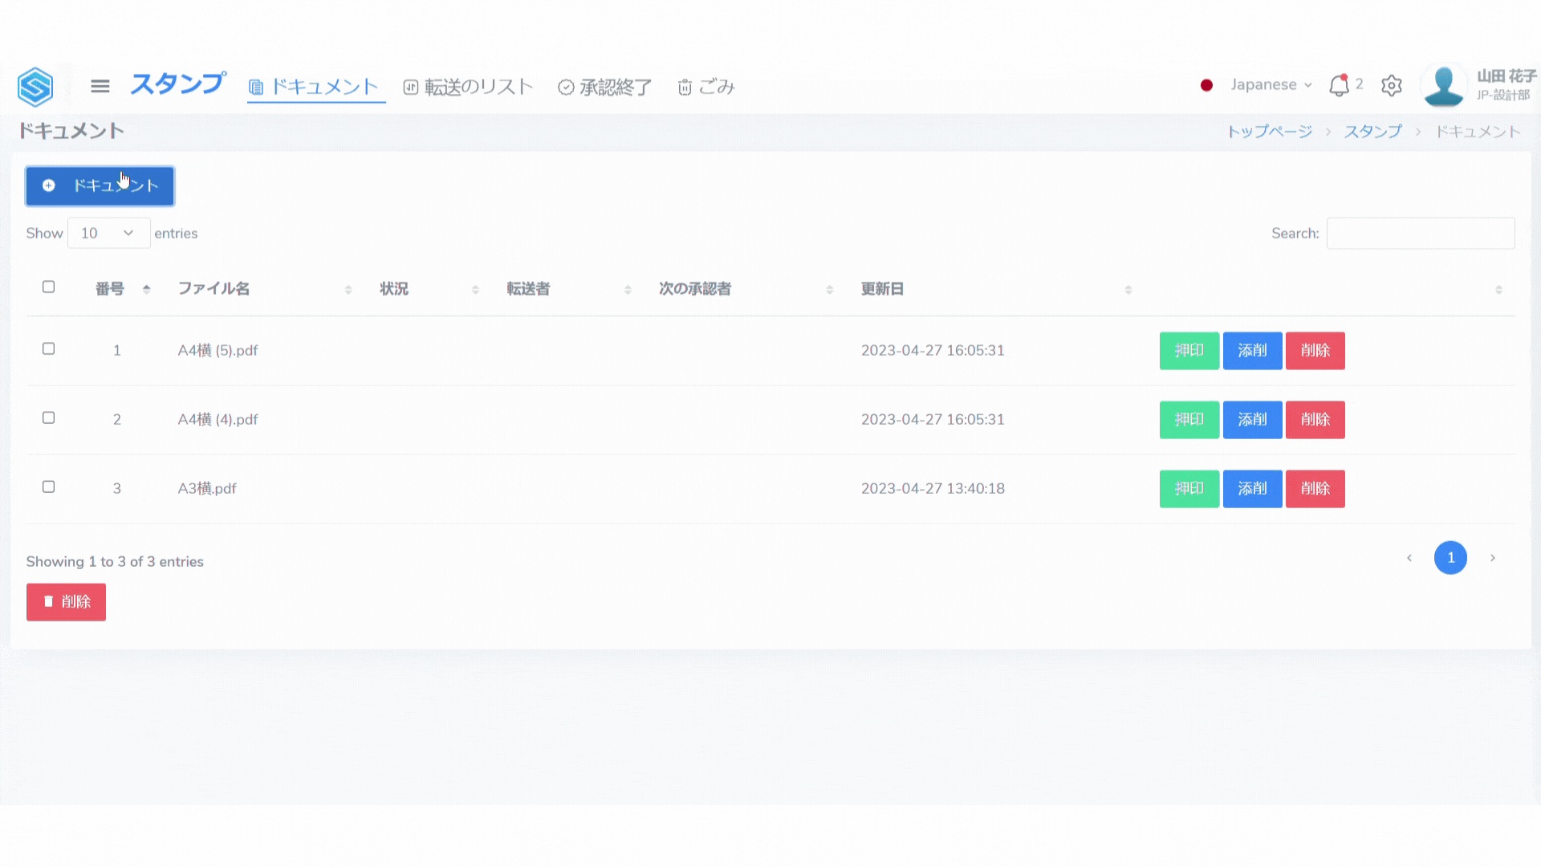This screenshot has height=867, width=1541.
Task: Expand the Japanese language selector
Action: tap(1271, 85)
